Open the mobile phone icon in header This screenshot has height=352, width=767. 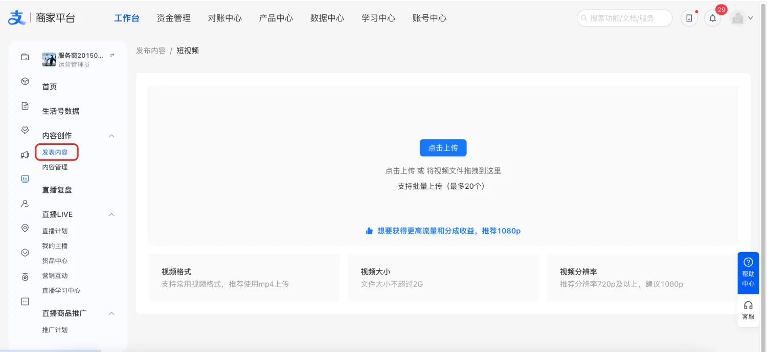pos(689,18)
